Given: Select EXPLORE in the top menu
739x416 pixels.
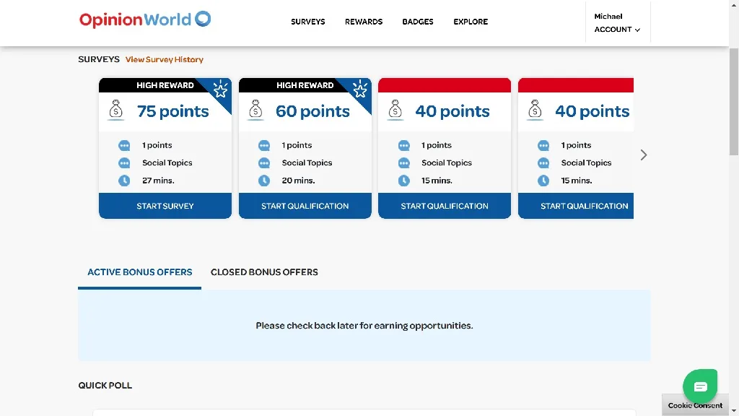Looking at the screenshot, I should 471,22.
